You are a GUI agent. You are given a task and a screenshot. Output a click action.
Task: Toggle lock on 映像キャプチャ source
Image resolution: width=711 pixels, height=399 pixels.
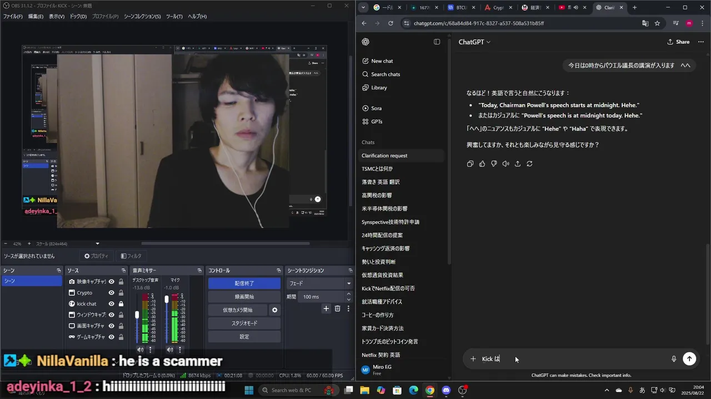pyautogui.click(x=121, y=282)
